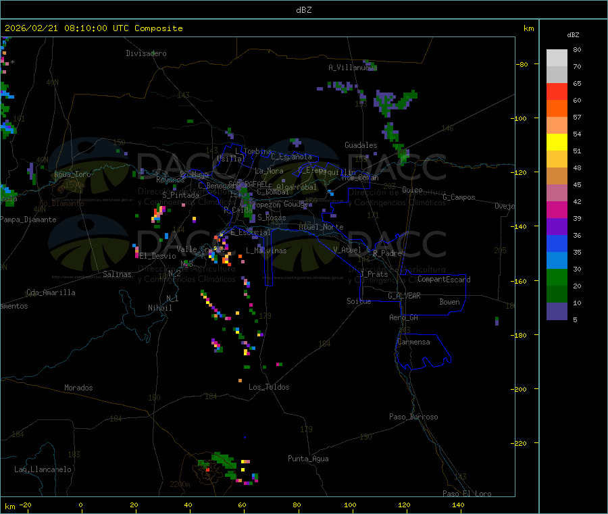The height and width of the screenshot is (514, 608).
Task: Click the green echo cell near Punta_Agua
Action: click(224, 464)
